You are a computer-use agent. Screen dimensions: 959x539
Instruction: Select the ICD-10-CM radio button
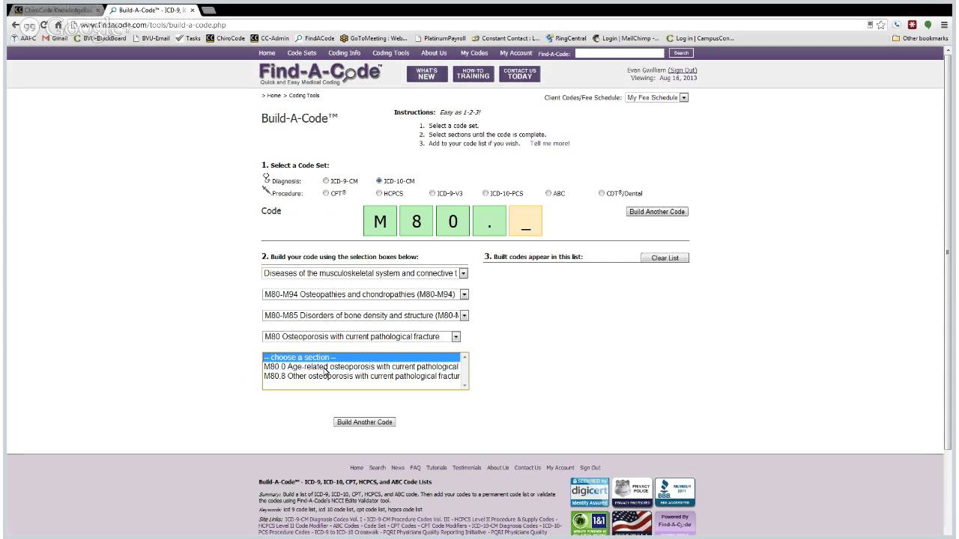[x=379, y=180]
